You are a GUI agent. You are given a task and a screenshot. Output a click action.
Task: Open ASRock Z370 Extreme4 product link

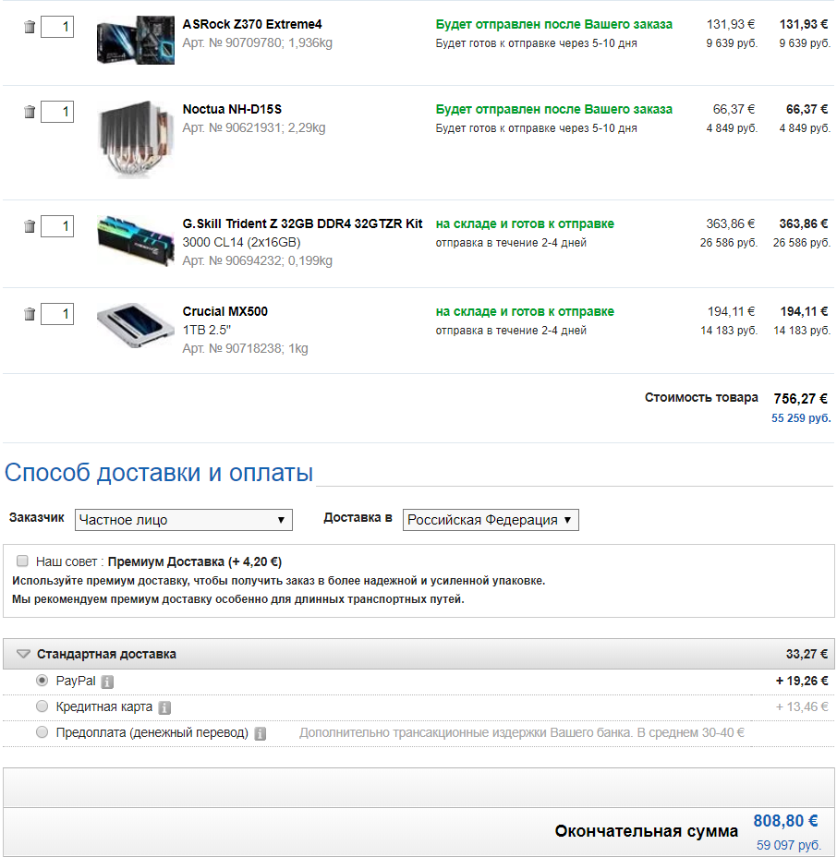coord(252,24)
